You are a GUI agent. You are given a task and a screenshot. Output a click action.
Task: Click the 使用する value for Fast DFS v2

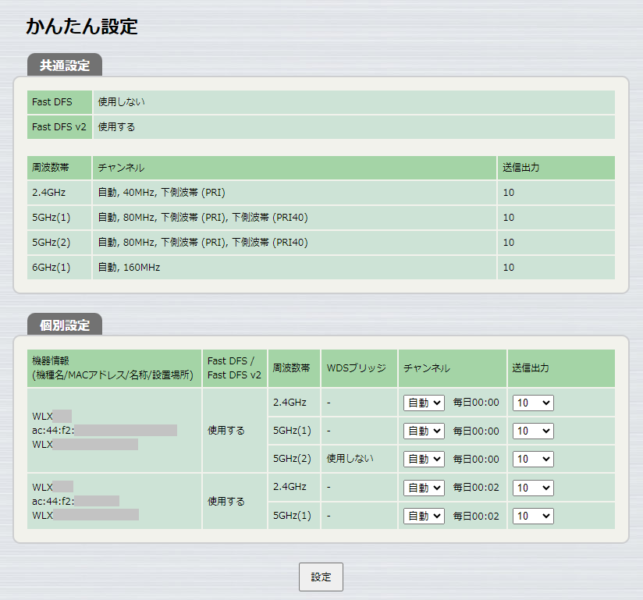[116, 127]
